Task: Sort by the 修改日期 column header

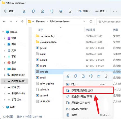Action: pos(90,30)
